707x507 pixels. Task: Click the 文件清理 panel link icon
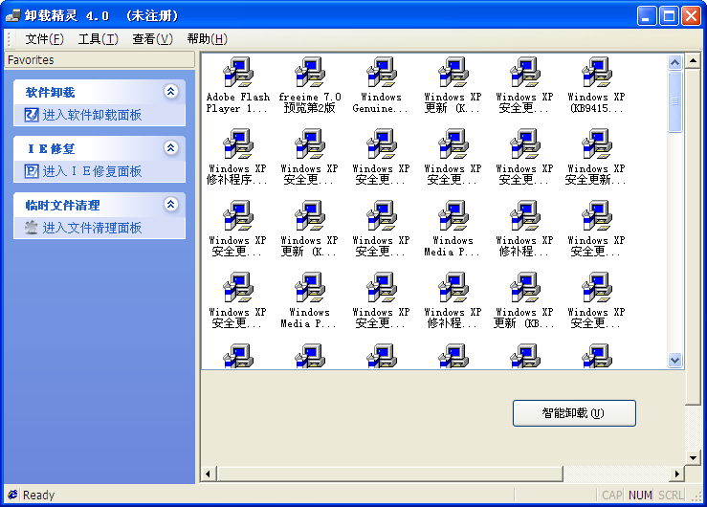32,228
